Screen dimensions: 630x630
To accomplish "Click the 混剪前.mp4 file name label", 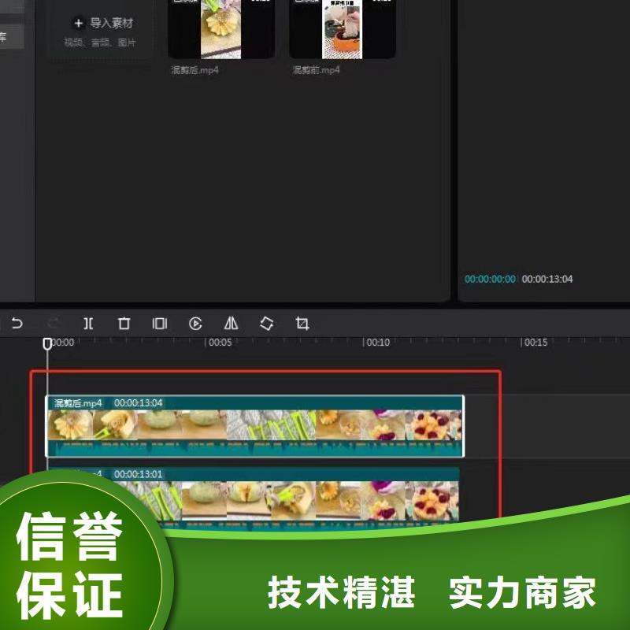I will [x=317, y=70].
